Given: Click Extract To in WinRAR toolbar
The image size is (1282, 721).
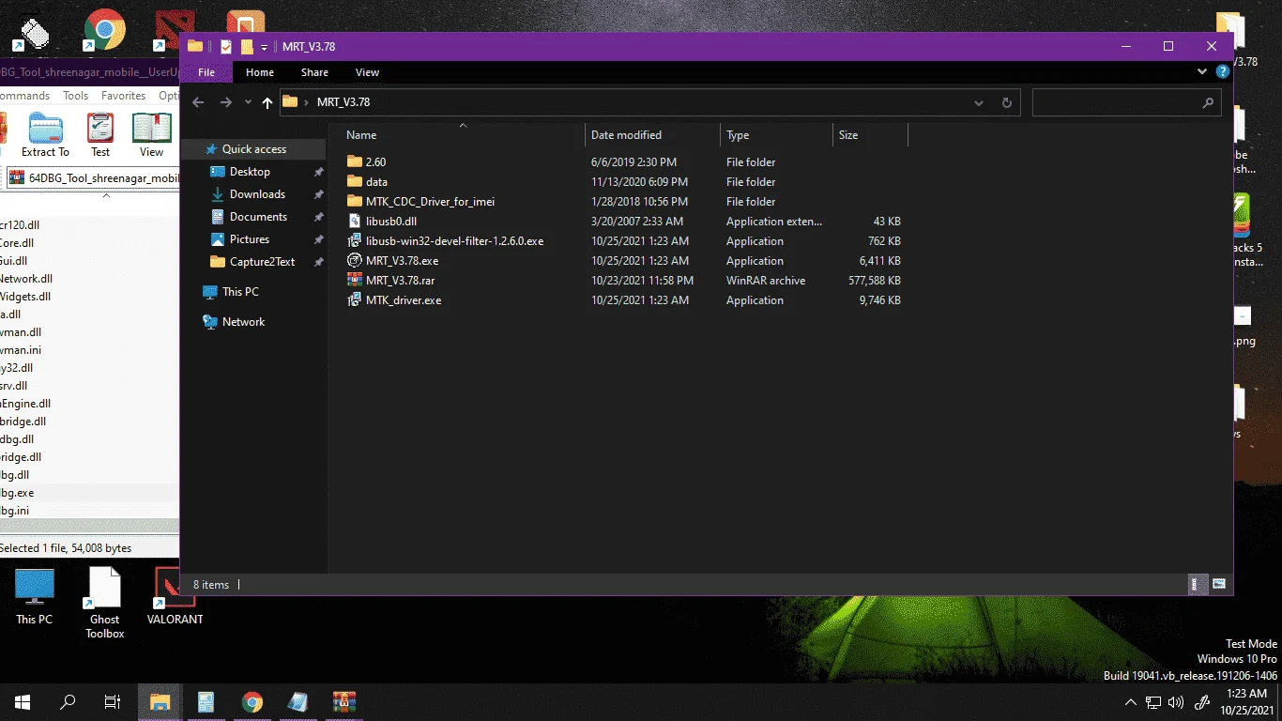Looking at the screenshot, I should 45,135.
